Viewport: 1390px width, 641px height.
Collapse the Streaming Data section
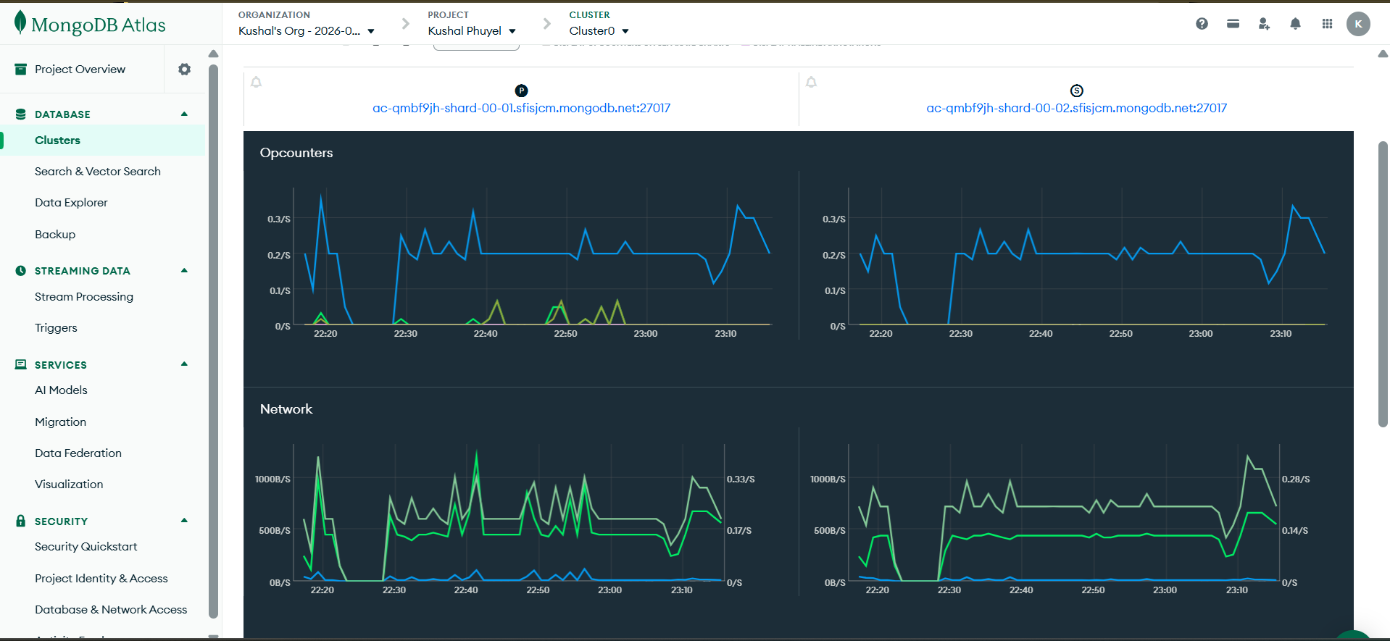click(x=184, y=270)
